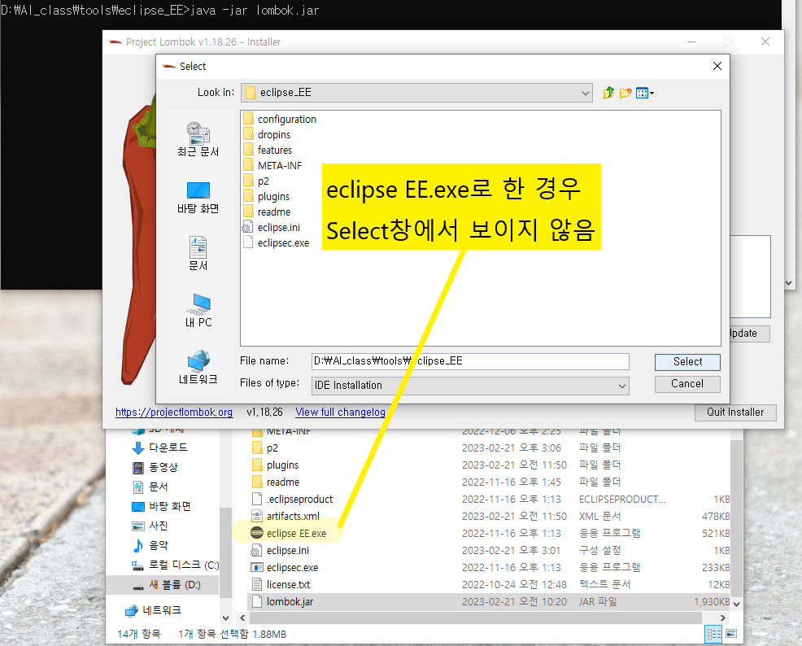Screen dimensions: 802x646
Task: Open 내 PC shortcut in Select dialog
Action: click(198, 311)
